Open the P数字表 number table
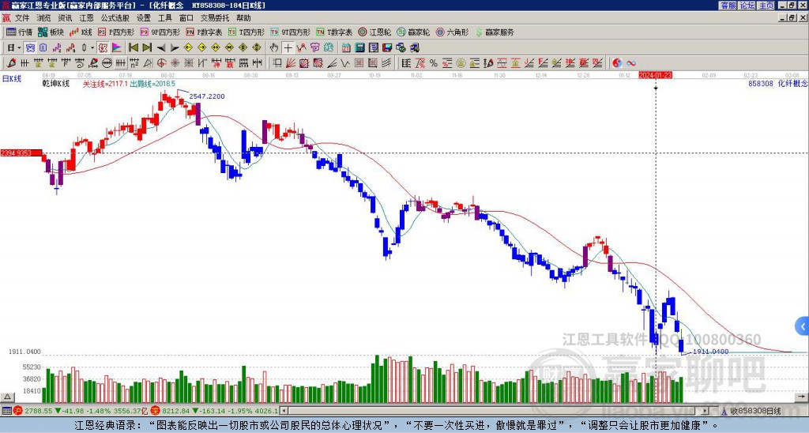 coord(204,32)
